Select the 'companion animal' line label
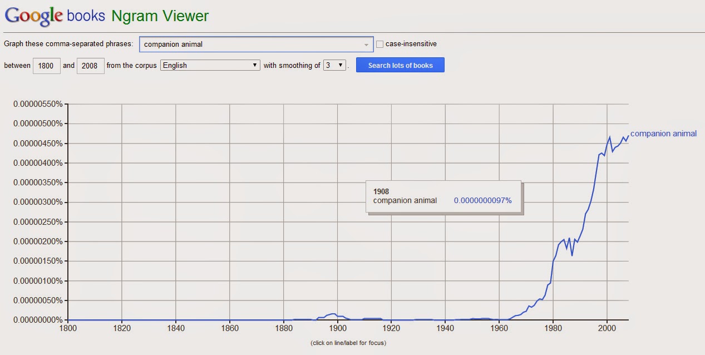Screen dimensions: 705x355 663,134
